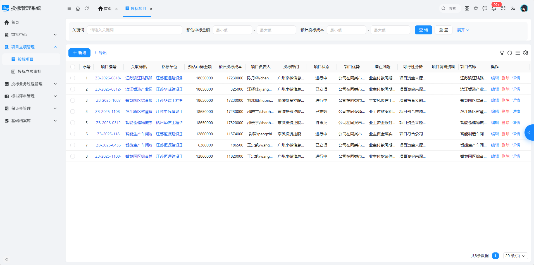Click the star favorites icon

tap(476, 8)
